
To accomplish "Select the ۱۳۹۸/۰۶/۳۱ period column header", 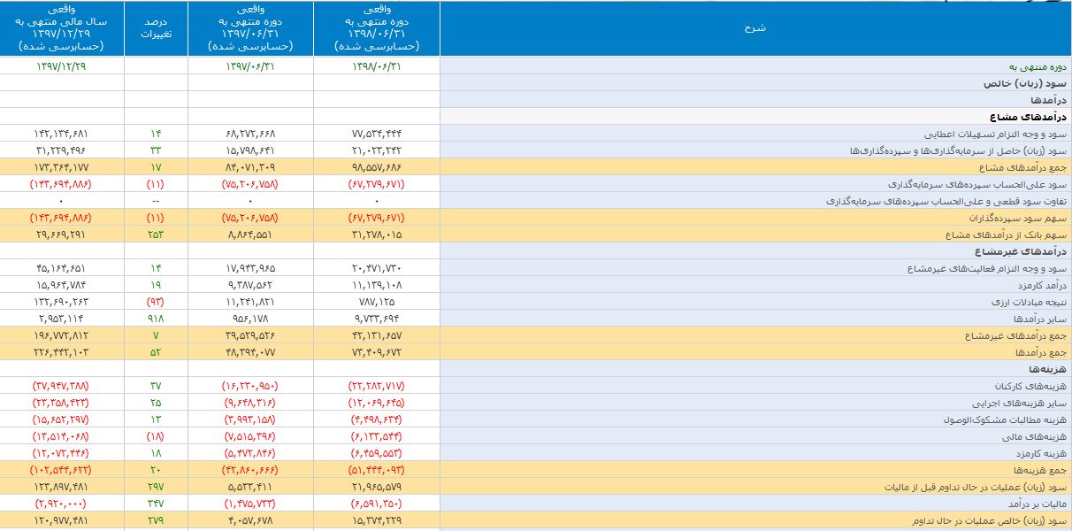I will click(x=377, y=29).
